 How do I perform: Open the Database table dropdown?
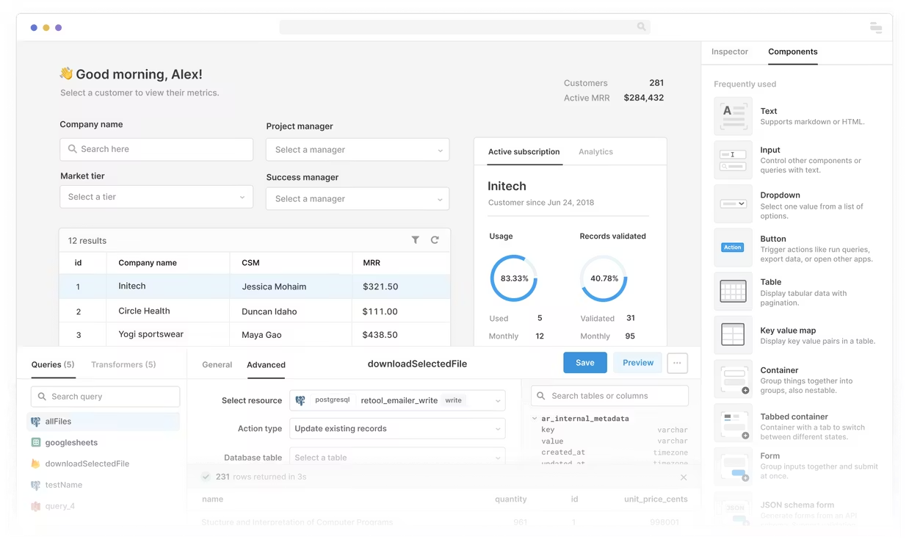pyautogui.click(x=396, y=457)
